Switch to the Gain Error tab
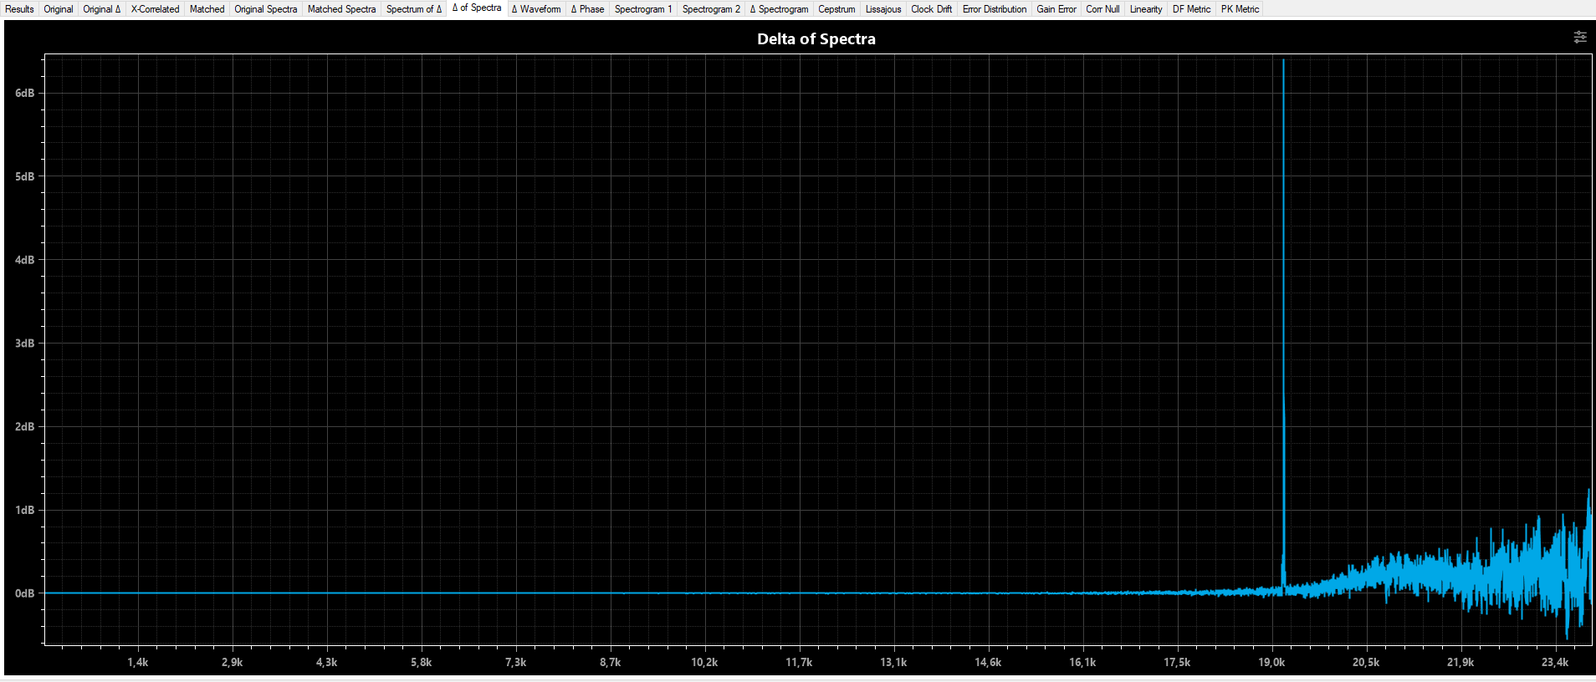1596x682 pixels. click(1056, 9)
